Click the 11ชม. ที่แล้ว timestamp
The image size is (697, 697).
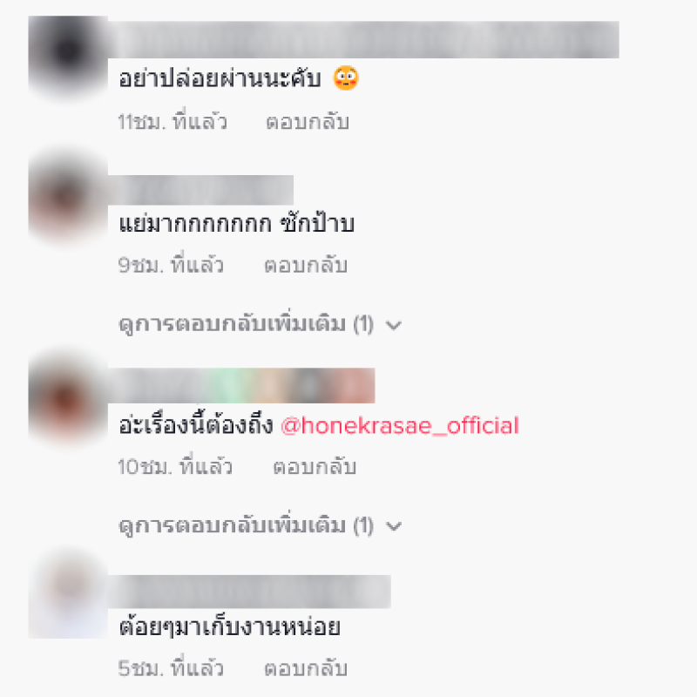click(173, 122)
